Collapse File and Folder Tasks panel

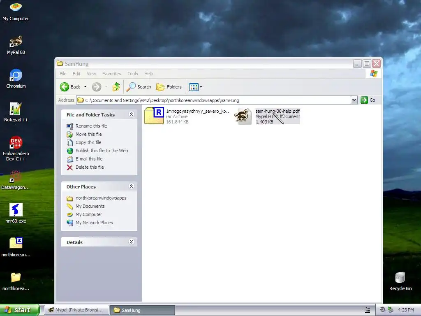coord(131,114)
